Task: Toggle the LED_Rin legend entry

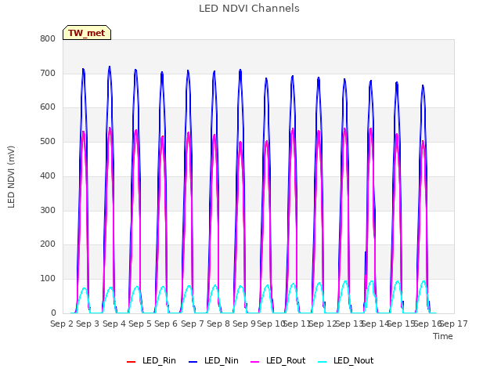Action: tap(151, 360)
